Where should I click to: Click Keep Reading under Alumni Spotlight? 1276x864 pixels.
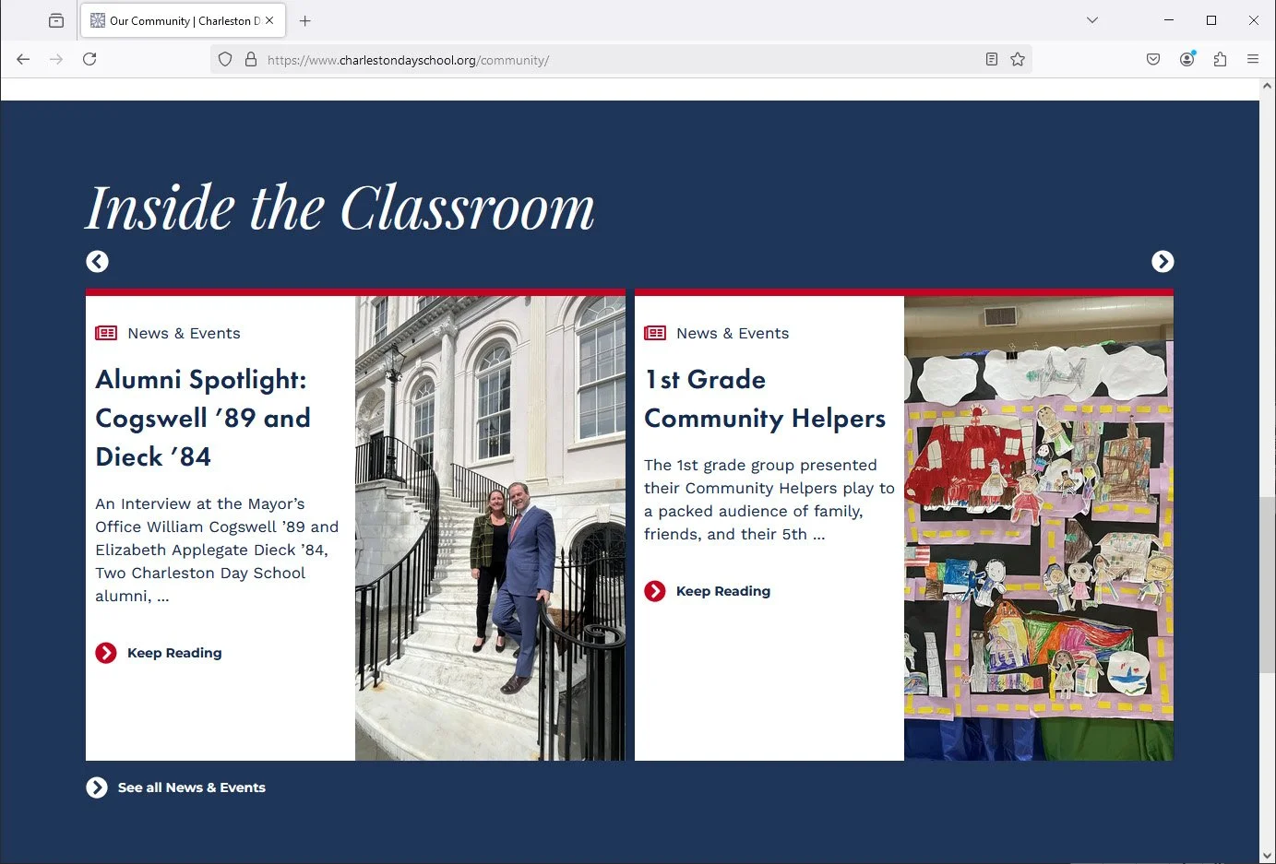174,653
